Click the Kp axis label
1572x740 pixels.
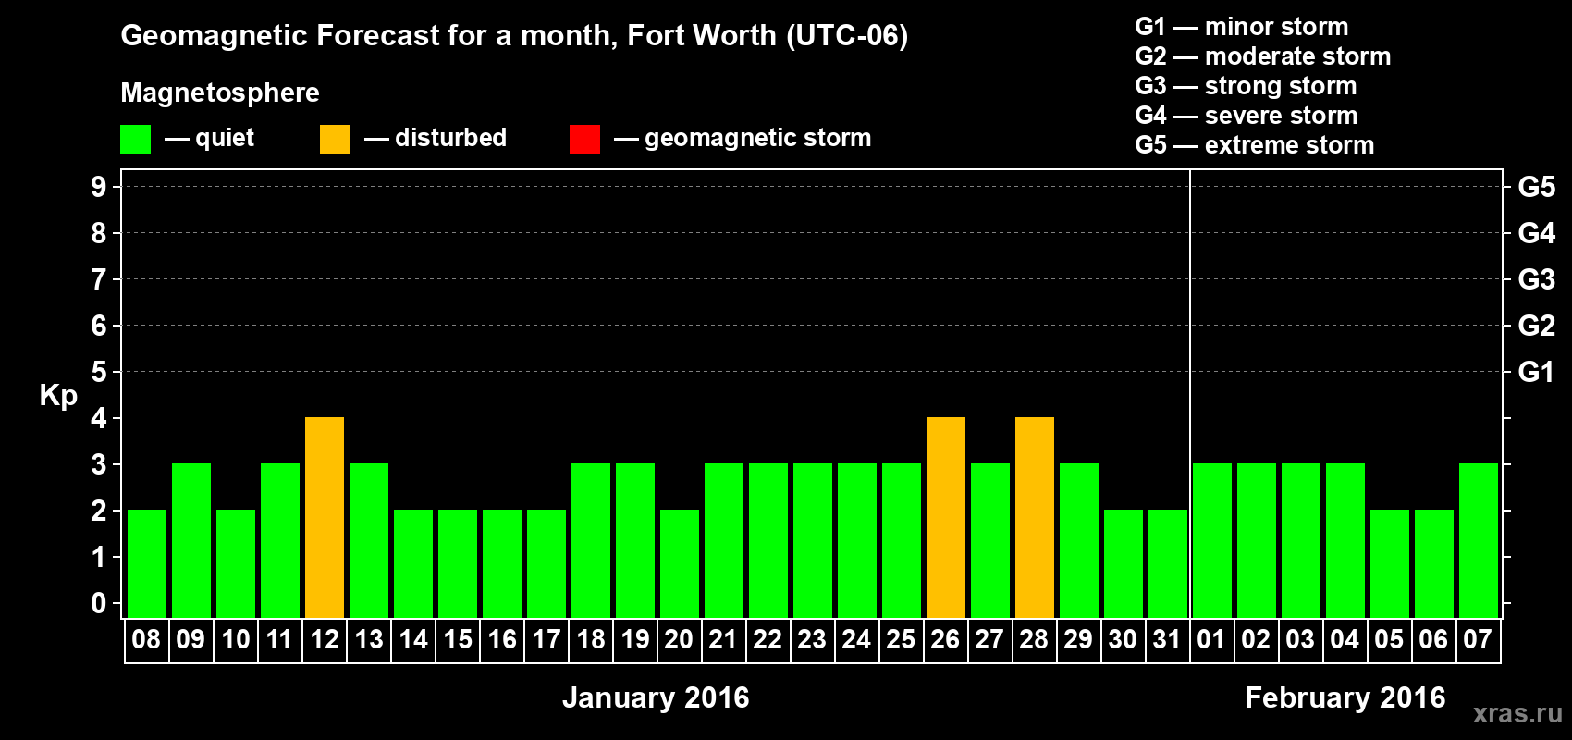(58, 396)
